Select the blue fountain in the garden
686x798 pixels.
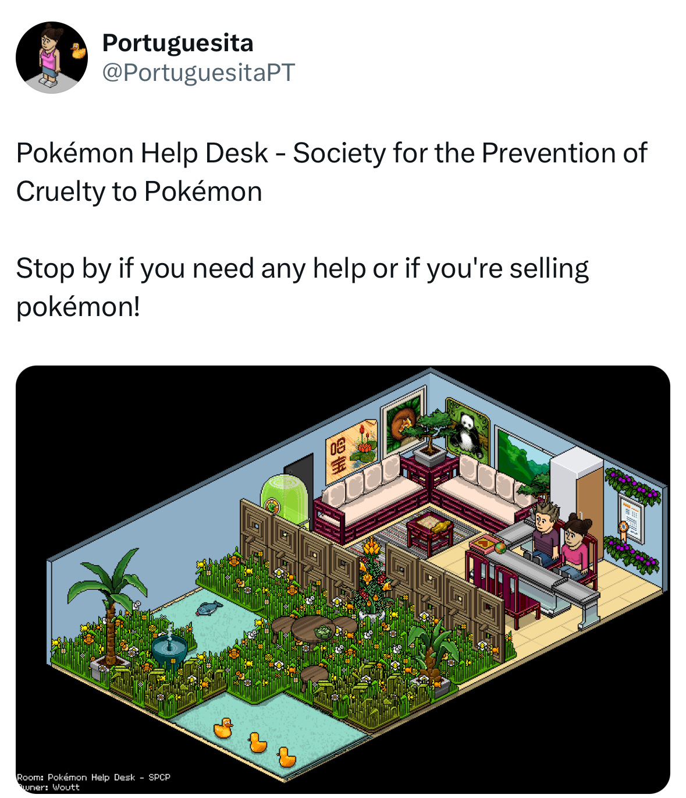169,646
